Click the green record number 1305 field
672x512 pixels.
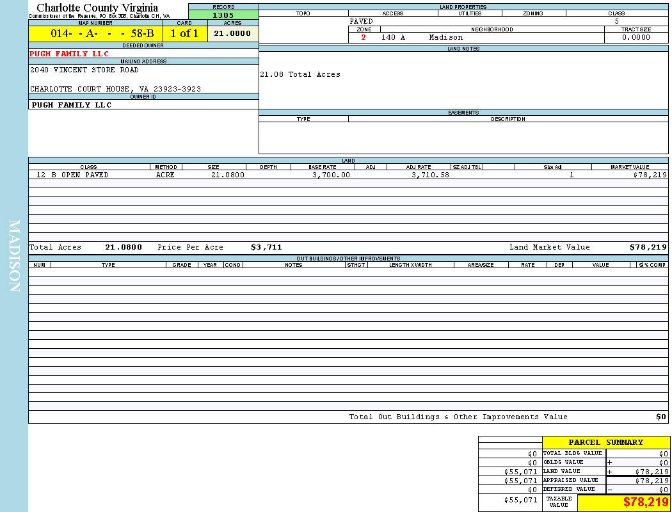223,15
